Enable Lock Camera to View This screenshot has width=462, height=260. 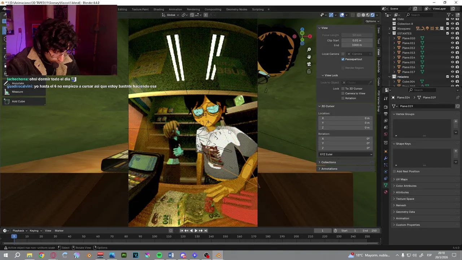[343, 93]
